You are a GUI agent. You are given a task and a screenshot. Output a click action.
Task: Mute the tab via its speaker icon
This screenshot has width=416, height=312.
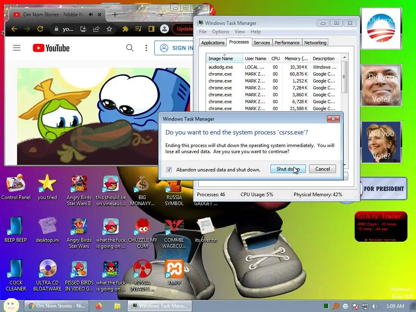click(91, 15)
